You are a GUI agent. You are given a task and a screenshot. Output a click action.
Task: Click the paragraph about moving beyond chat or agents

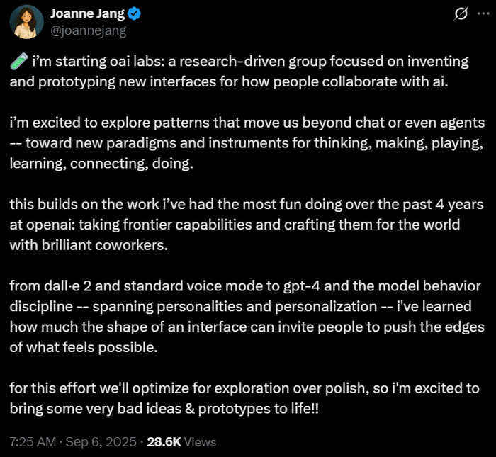(247, 143)
